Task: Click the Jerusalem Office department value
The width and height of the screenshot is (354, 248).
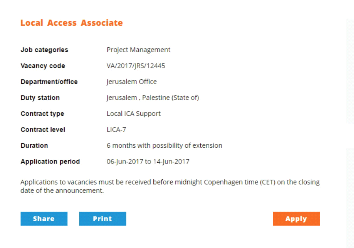Action: [131, 82]
